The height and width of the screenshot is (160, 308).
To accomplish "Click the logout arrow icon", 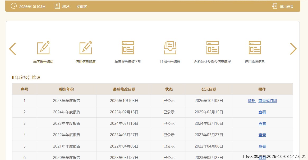I will coord(274,6).
